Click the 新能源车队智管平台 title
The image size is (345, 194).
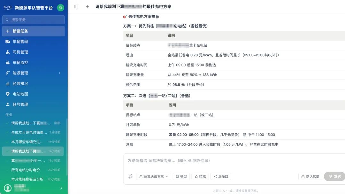coord(34,8)
